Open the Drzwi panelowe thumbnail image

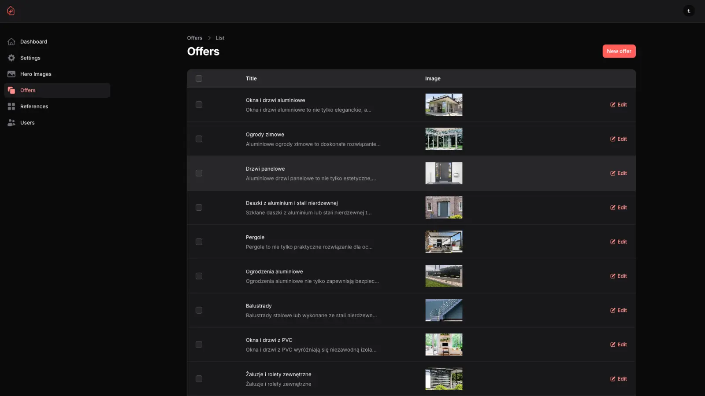(444, 173)
